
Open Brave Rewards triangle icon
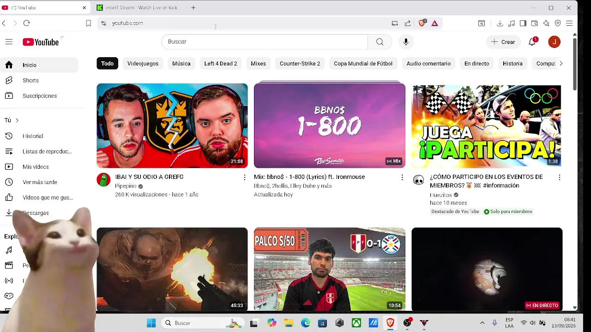pos(434,23)
